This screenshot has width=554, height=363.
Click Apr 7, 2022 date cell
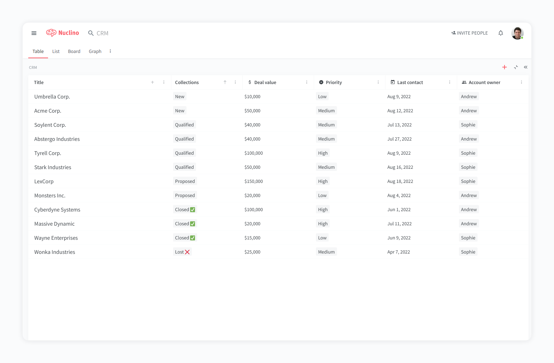[x=399, y=252]
